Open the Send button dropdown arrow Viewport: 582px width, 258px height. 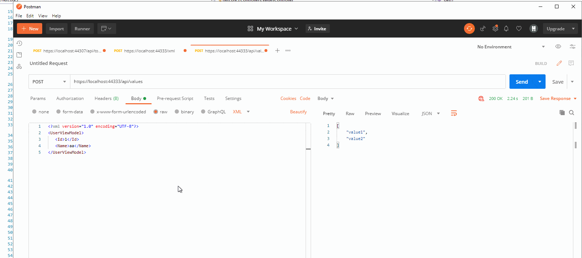(540, 82)
